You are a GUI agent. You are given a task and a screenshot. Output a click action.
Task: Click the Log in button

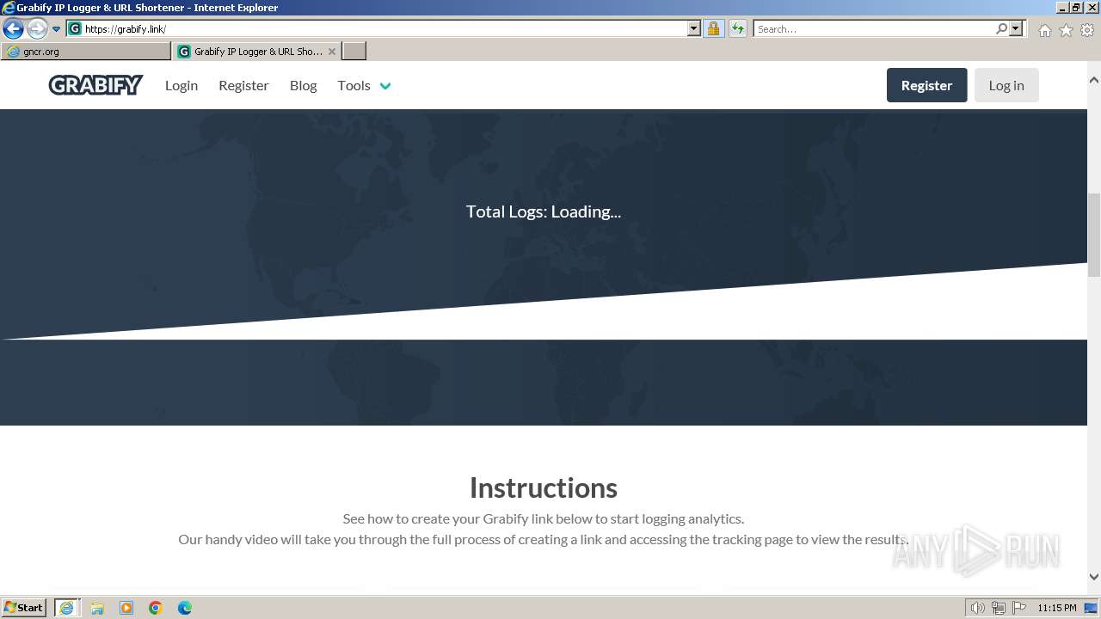pyautogui.click(x=1006, y=85)
